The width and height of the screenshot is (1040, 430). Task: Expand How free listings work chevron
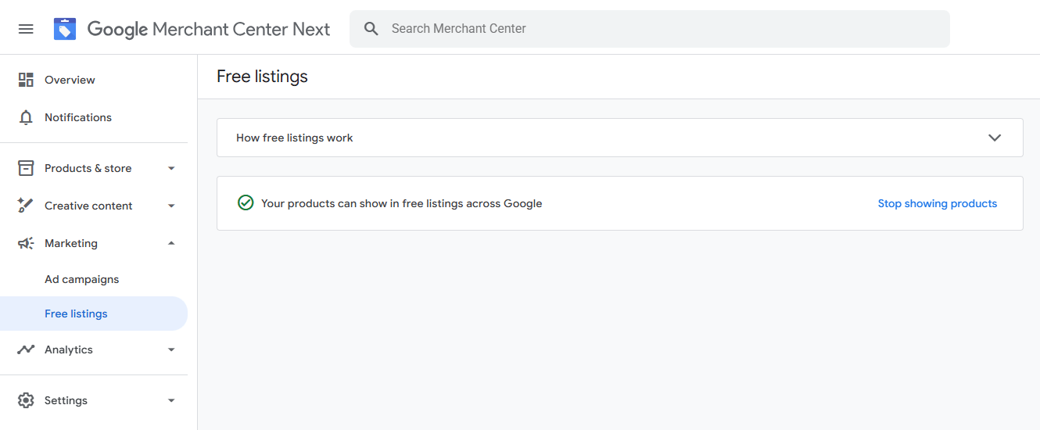[x=995, y=138]
